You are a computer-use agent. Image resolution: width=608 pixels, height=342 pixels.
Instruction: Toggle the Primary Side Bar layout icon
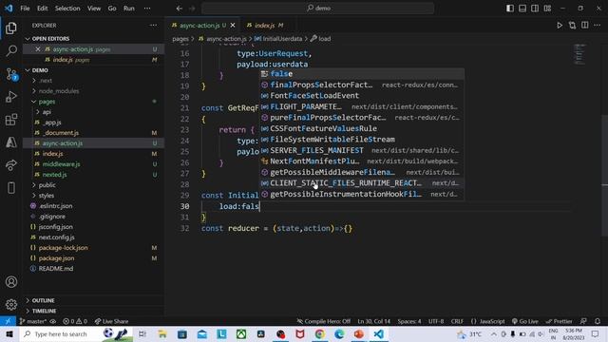[x=510, y=9]
